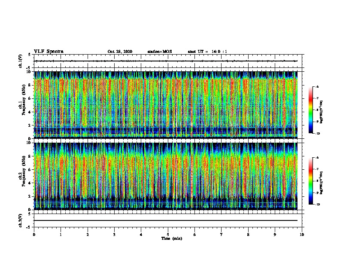This screenshot has width=340, height=263.
Task: Click the flat ch.3 voltage trace in the bottom panel
Action: (x=166, y=220)
